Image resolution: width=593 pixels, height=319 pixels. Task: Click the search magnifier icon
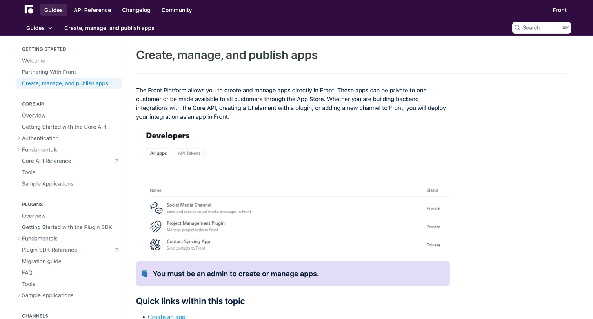(517, 28)
